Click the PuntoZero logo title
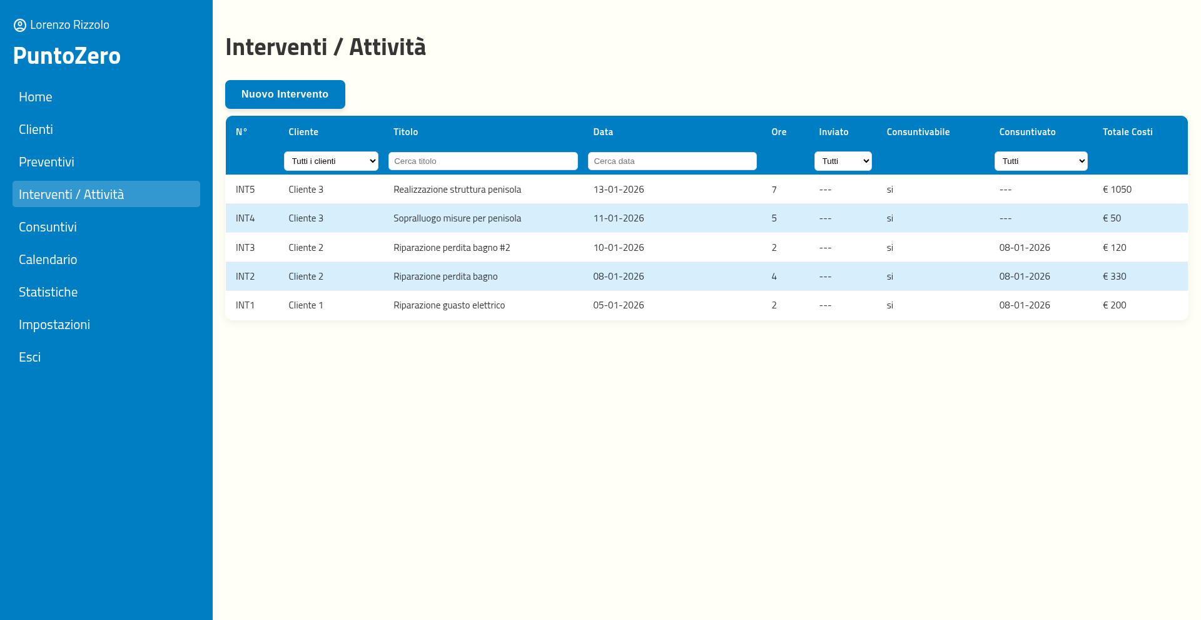The width and height of the screenshot is (1201, 620). pos(67,56)
